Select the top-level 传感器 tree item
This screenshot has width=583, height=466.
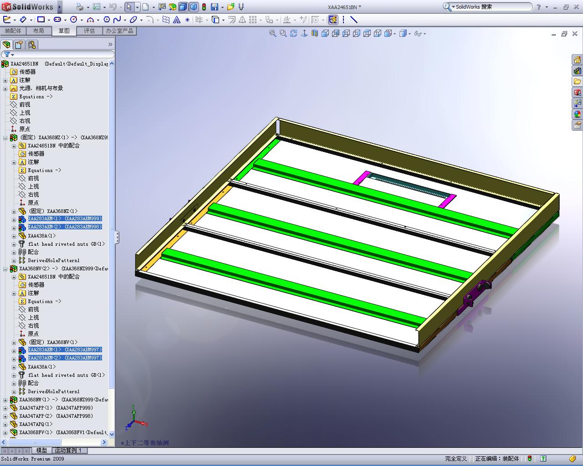tap(27, 72)
